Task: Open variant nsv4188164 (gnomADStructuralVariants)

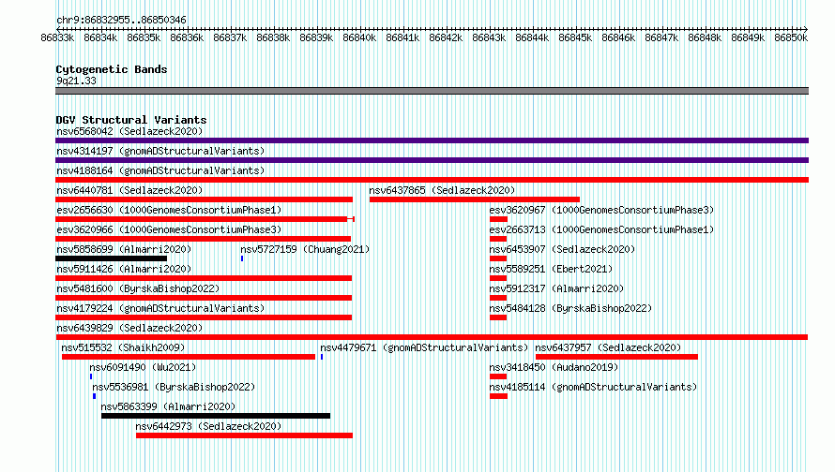Action: tap(160, 170)
